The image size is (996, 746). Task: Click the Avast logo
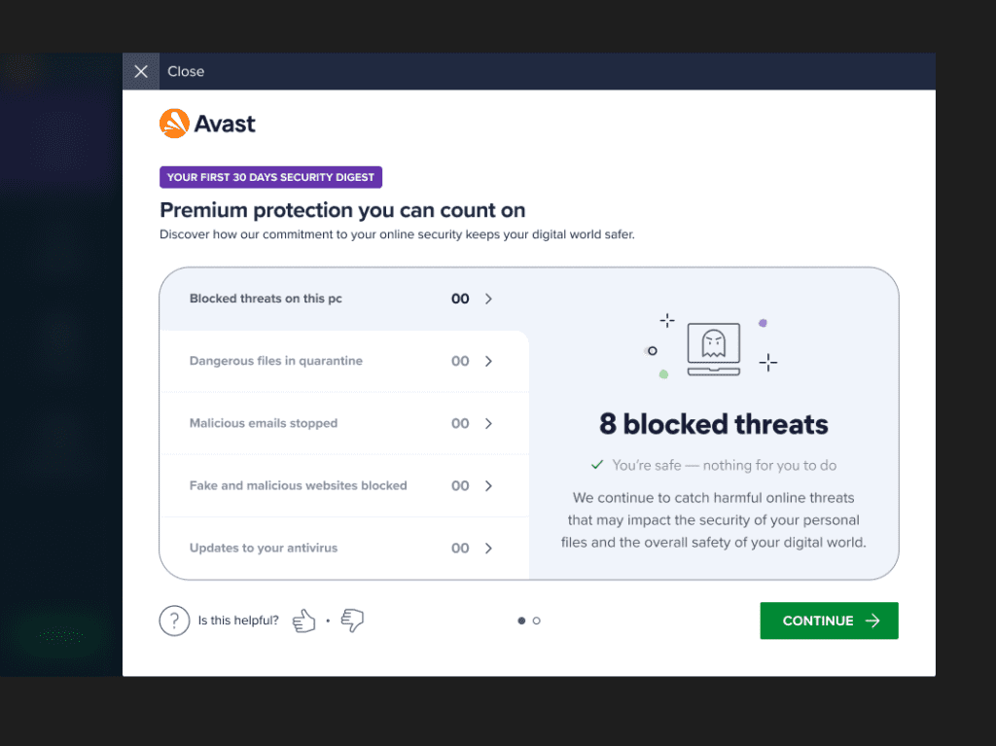207,124
